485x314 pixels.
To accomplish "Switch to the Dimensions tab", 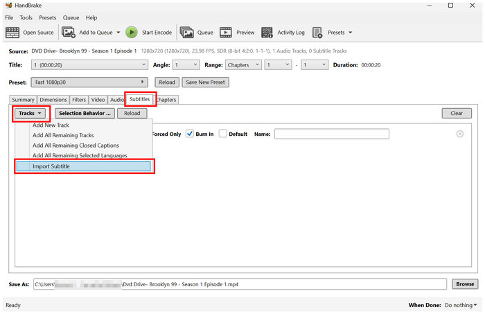I will pyautogui.click(x=53, y=100).
